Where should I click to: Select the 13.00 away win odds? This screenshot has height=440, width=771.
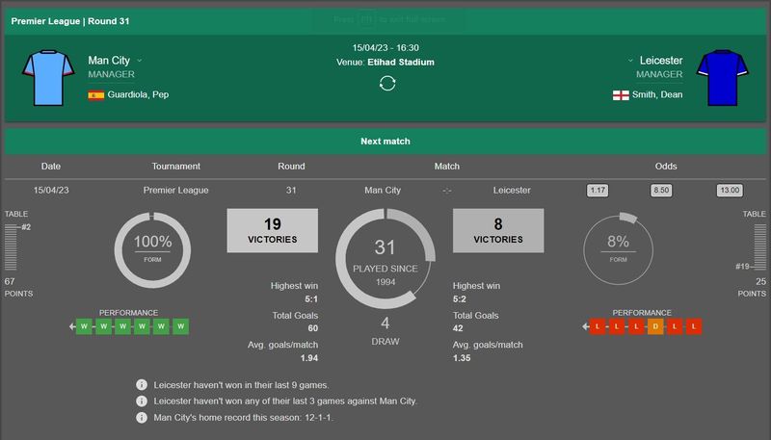tap(730, 190)
